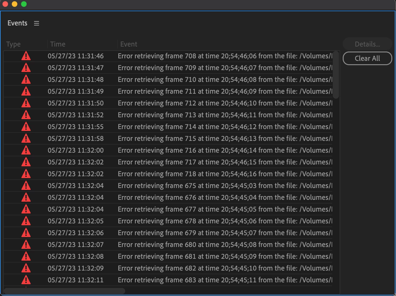Click the warning icon for frame 716 error
Screen dimensions: 396x296
click(26, 150)
